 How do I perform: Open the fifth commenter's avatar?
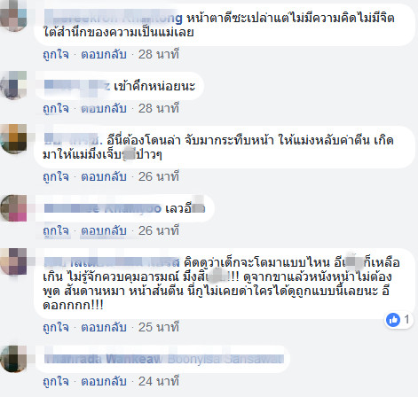pyautogui.click(x=13, y=261)
